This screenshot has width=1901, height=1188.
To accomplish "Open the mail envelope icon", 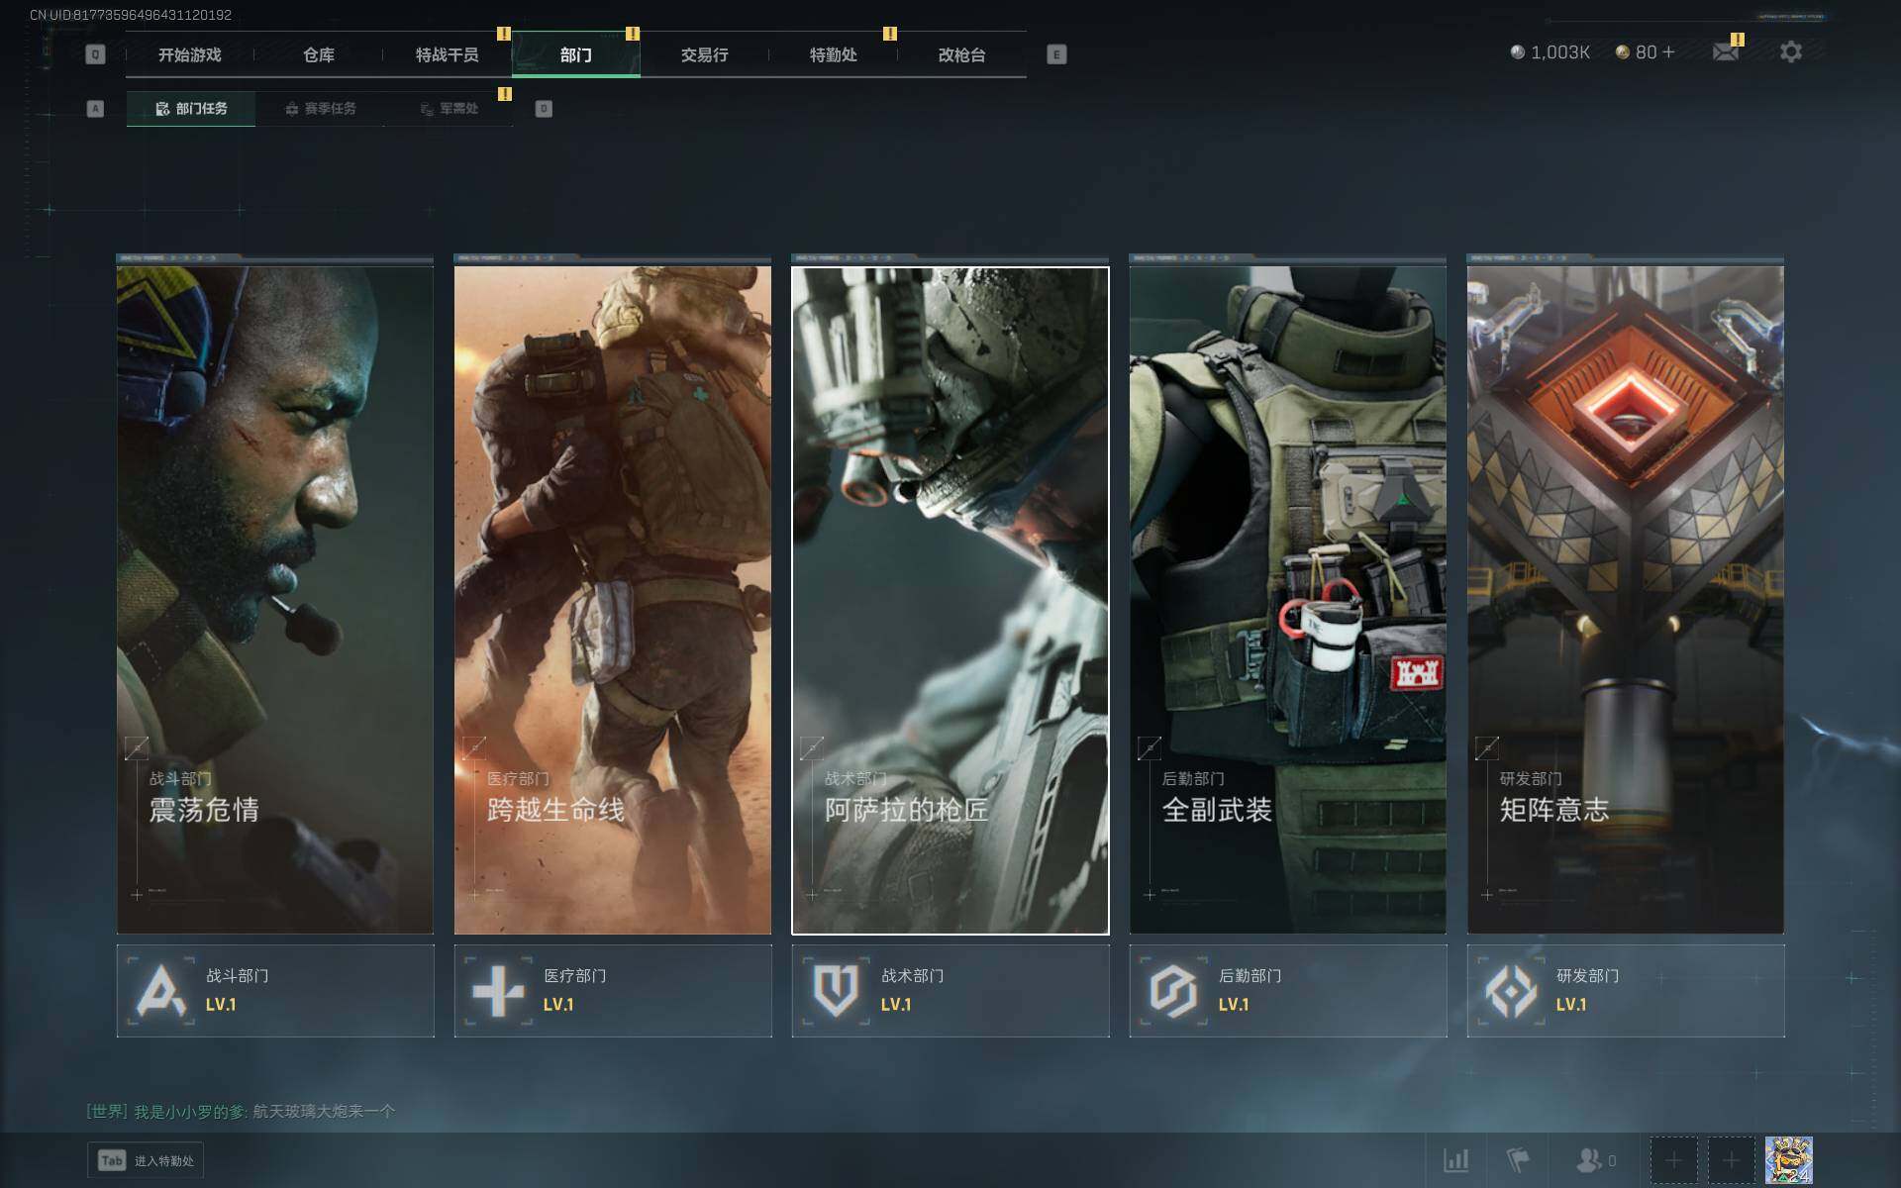I will [x=1725, y=52].
